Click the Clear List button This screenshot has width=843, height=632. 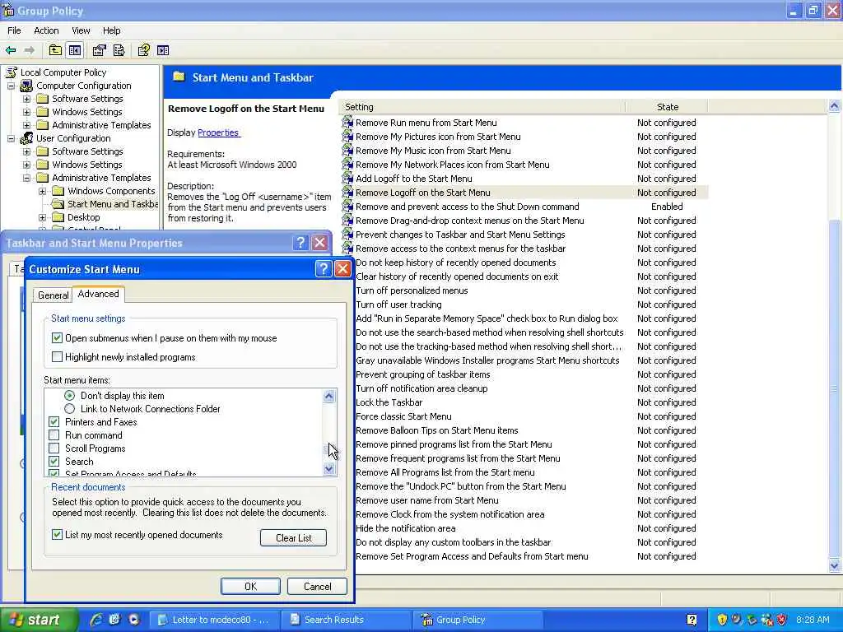294,538
